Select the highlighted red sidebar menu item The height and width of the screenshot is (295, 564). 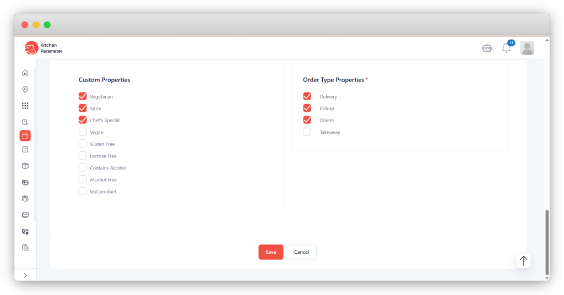coord(25,136)
